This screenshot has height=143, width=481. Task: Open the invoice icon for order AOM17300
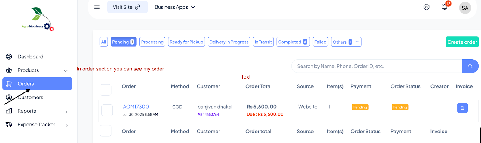(462, 108)
